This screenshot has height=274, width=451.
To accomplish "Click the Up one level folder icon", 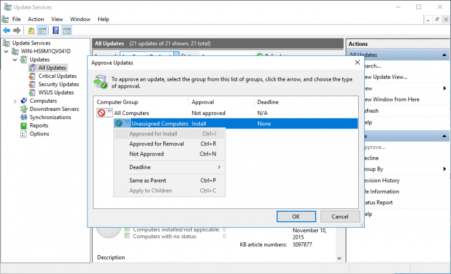I will pyautogui.click(x=31, y=31).
